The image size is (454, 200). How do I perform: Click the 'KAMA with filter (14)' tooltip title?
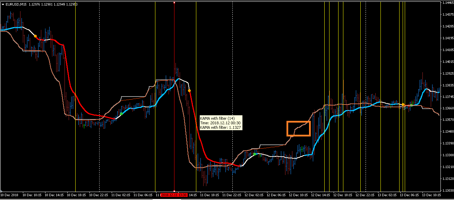pos(217,118)
